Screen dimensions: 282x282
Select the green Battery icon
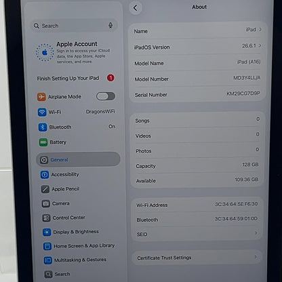pyautogui.click(x=43, y=142)
